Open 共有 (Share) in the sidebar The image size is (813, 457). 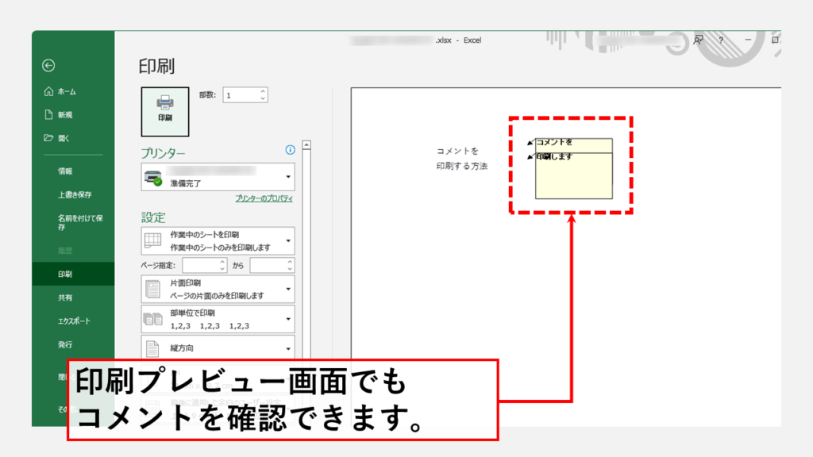tap(65, 298)
